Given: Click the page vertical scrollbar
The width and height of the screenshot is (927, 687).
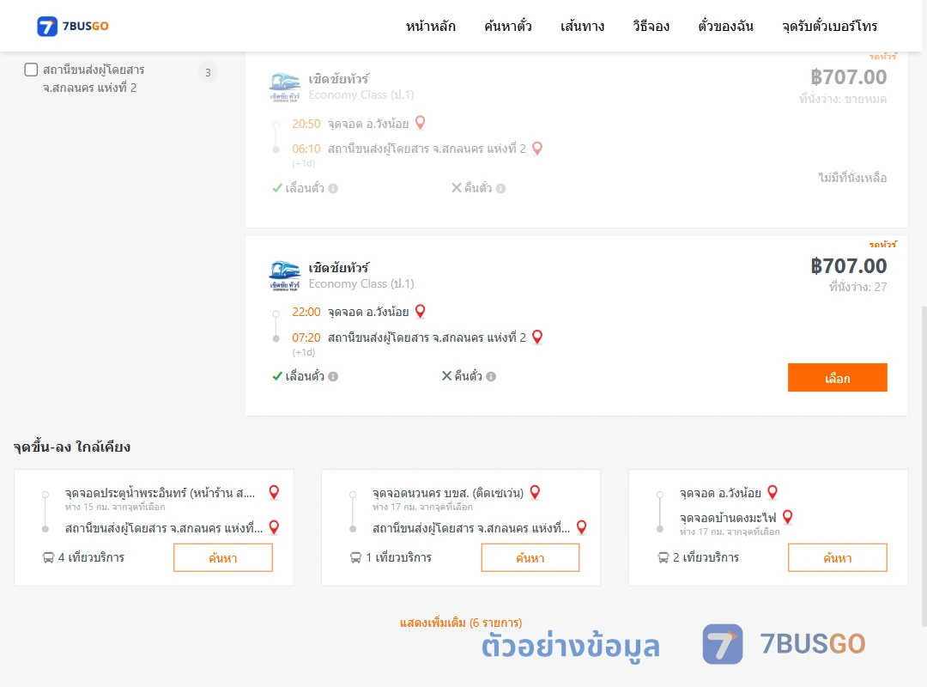Looking at the screenshot, I should coord(924,465).
